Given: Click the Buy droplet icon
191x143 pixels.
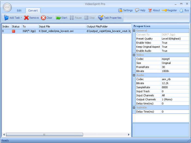Looking at the screenshot, I should [181, 10].
